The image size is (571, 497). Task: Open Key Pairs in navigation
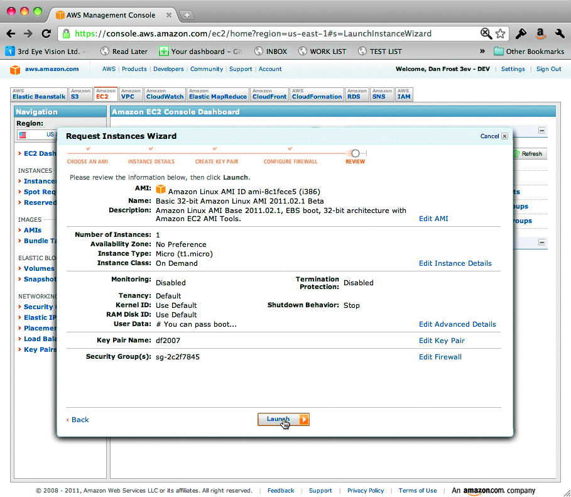point(40,350)
